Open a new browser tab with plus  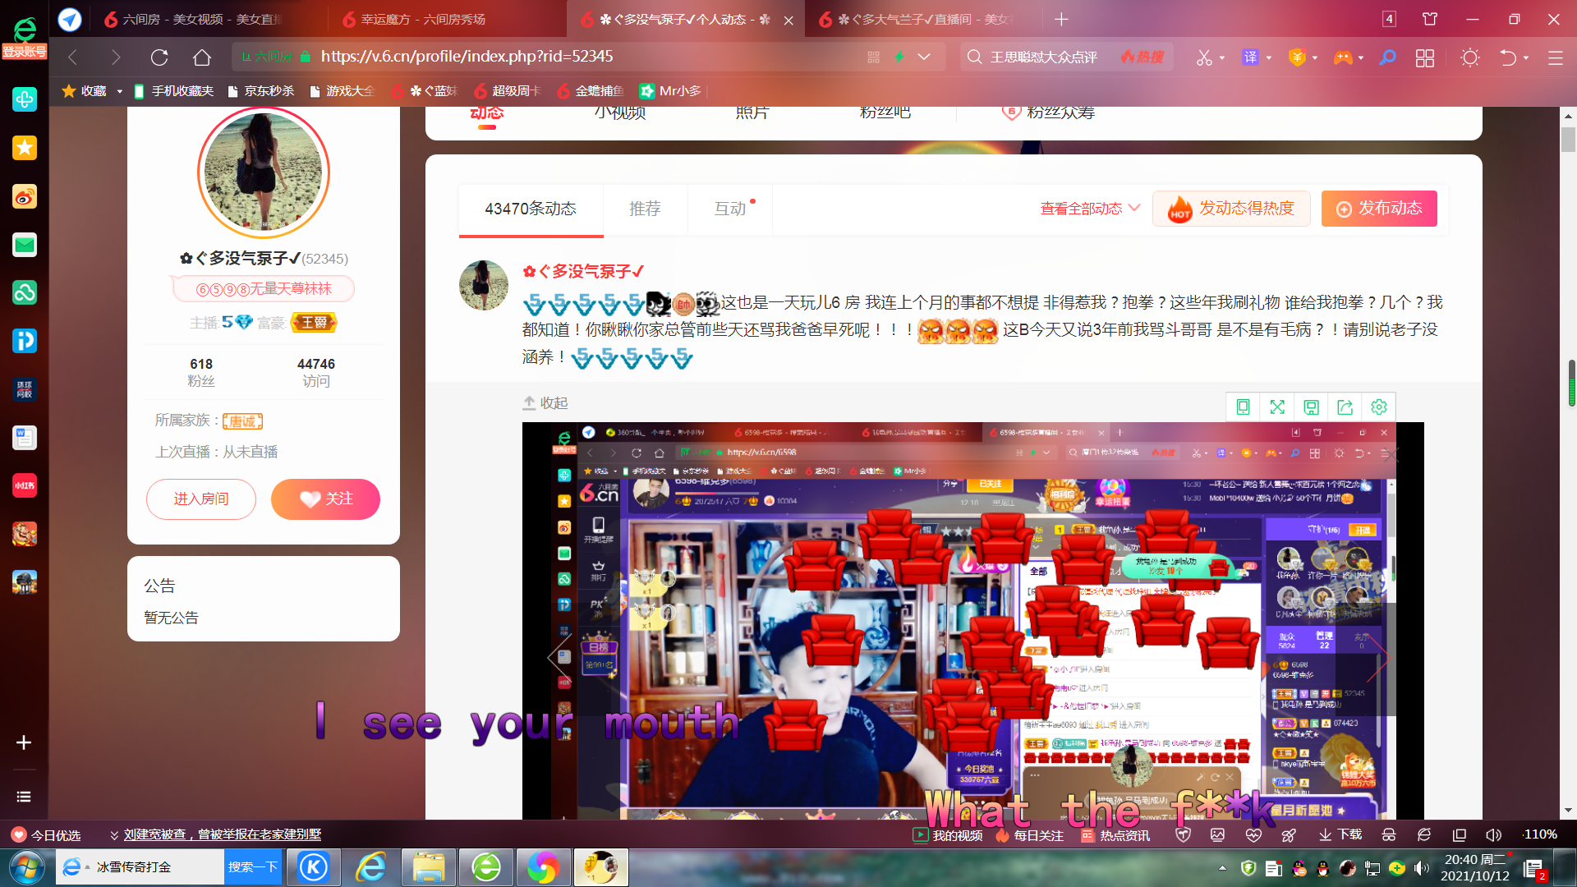tap(1061, 19)
